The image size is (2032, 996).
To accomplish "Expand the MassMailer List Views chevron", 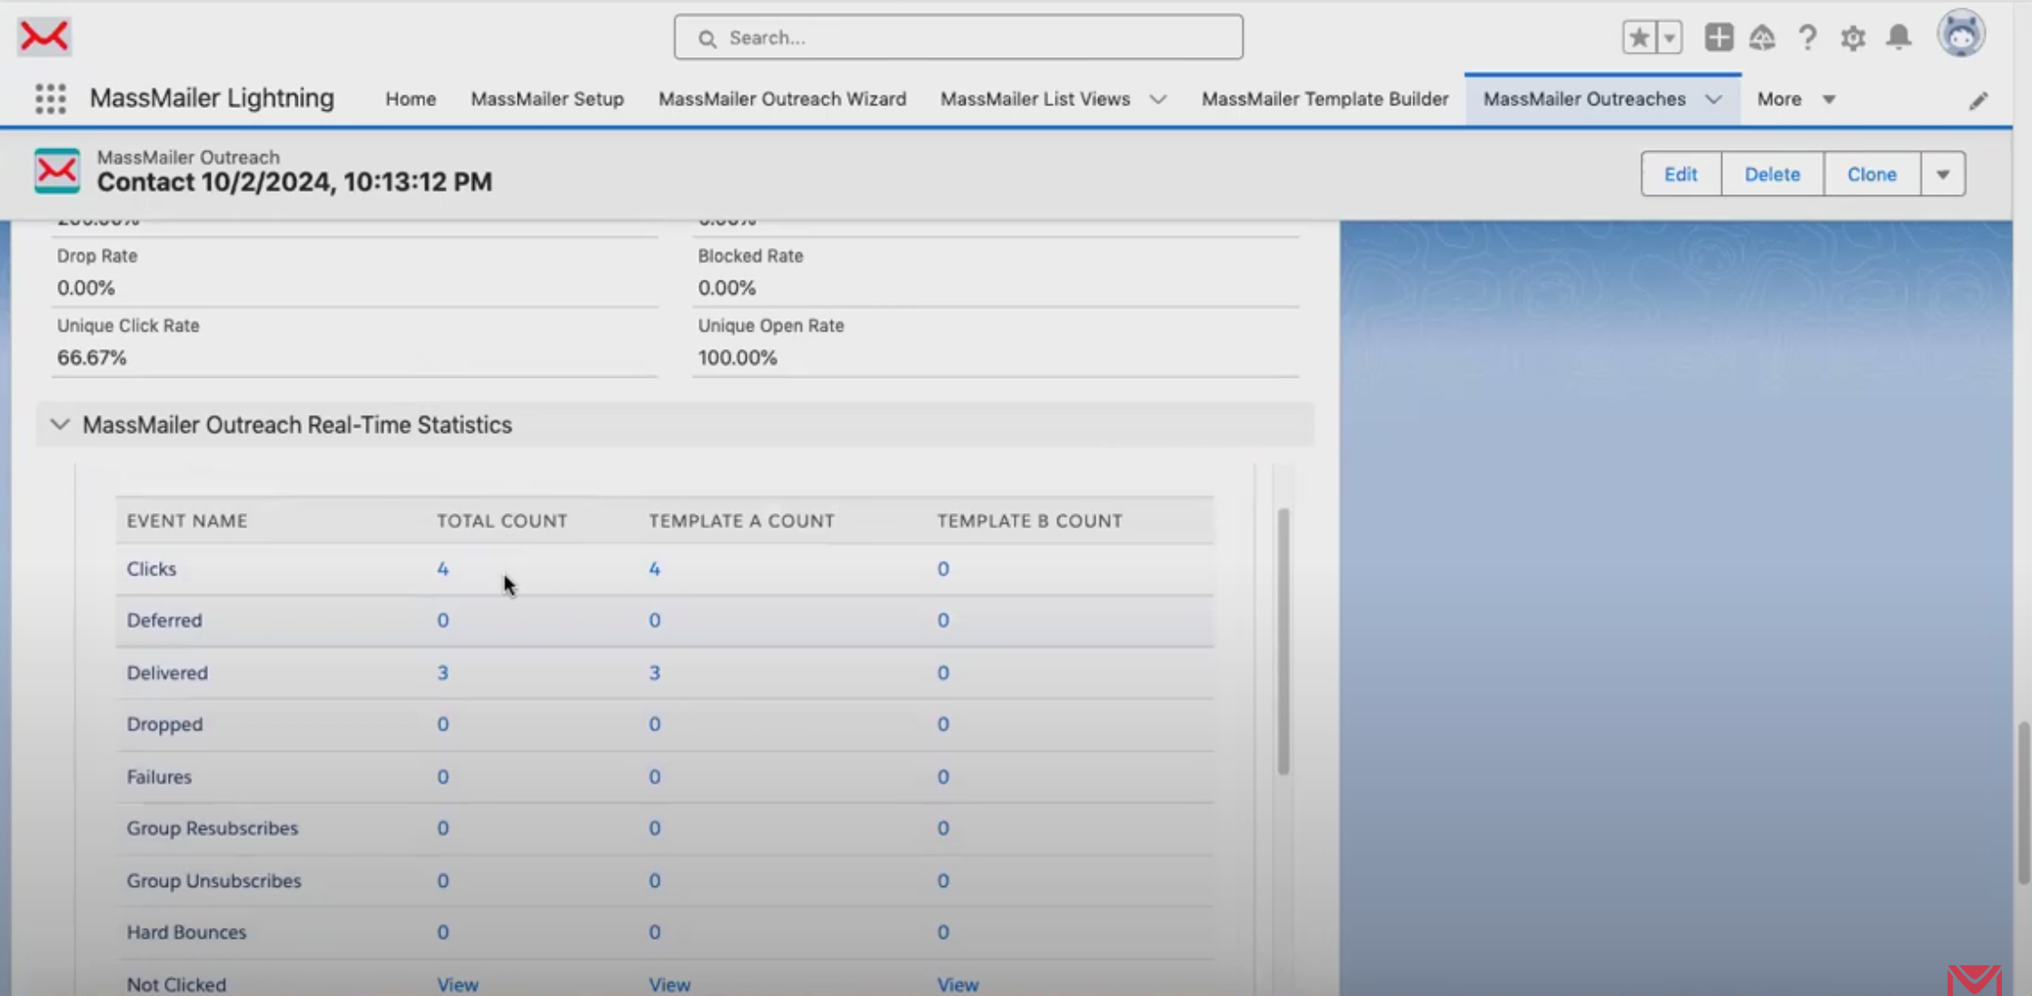I will tap(1158, 99).
